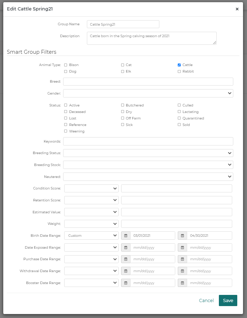The image size is (247, 318).
Task: Click the Save button
Action: click(x=228, y=300)
